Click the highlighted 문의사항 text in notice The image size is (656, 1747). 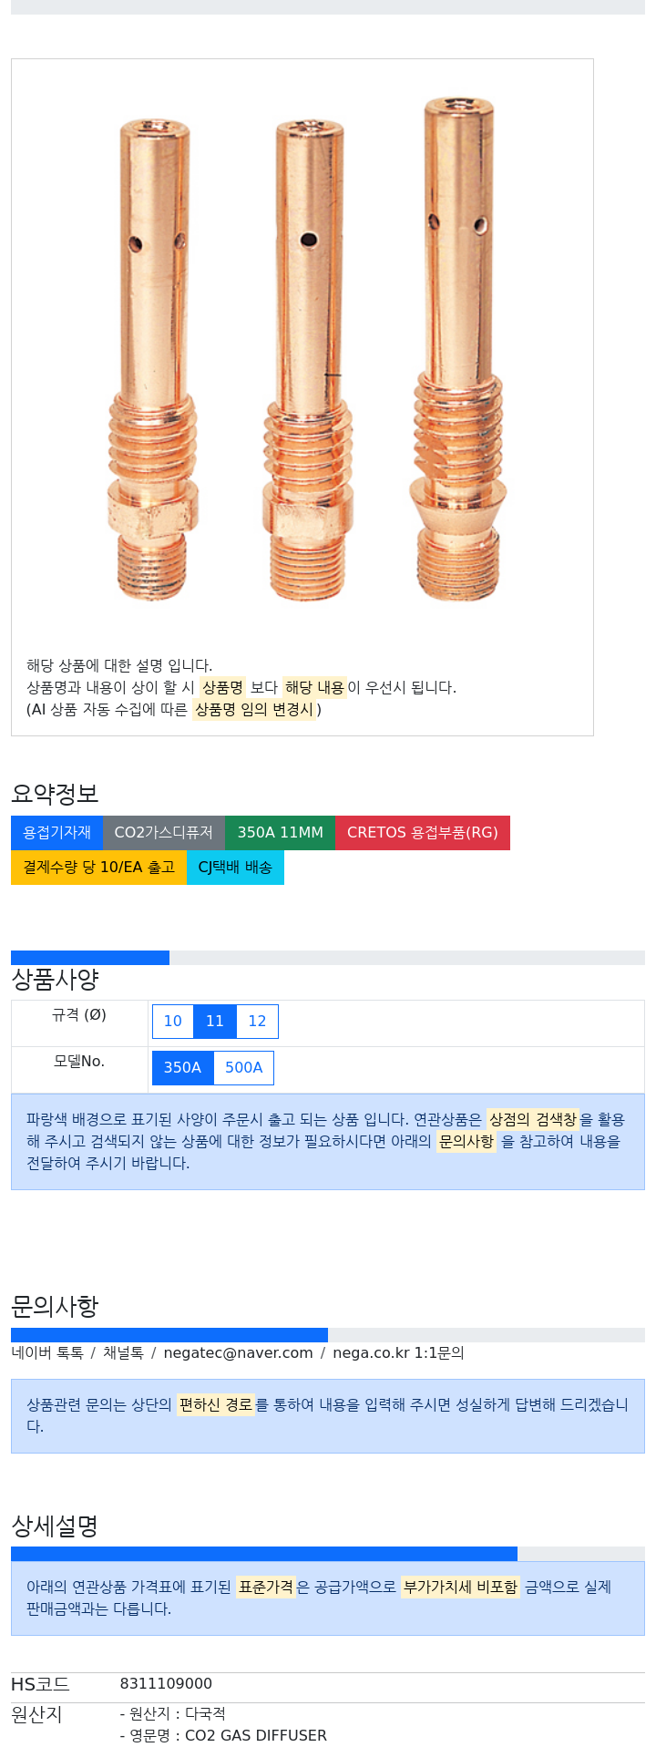tap(466, 1141)
